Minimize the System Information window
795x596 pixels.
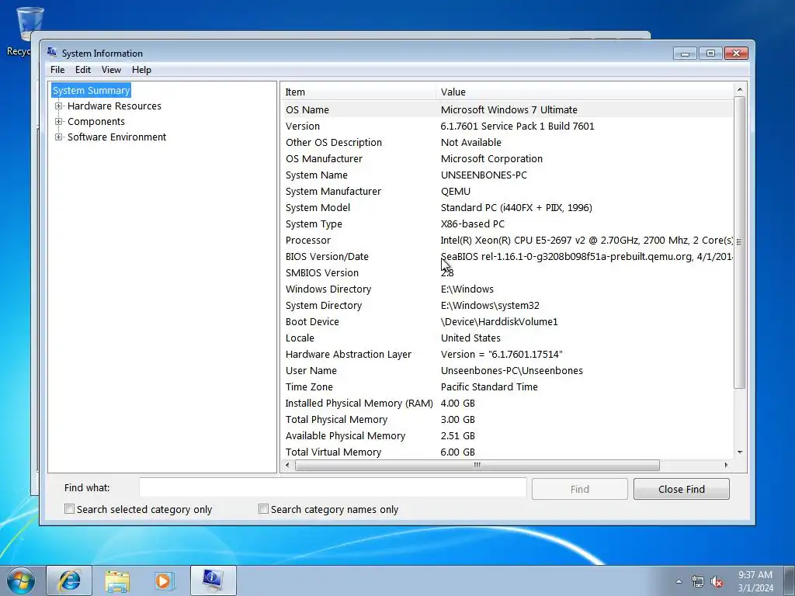pos(685,54)
